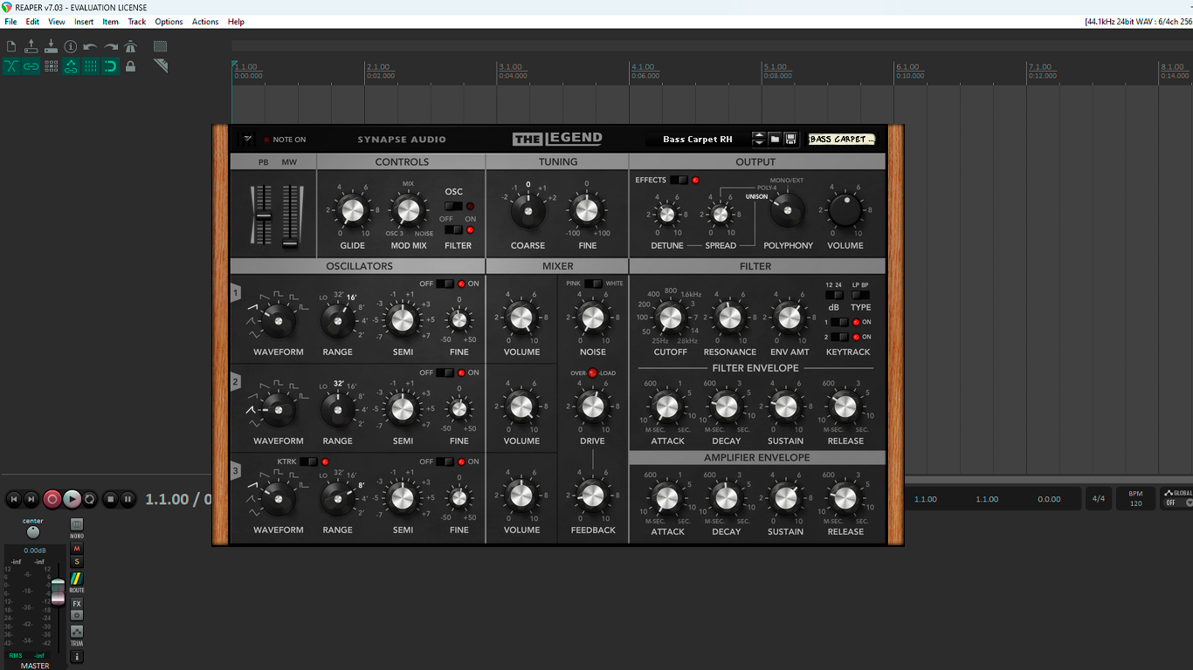Click the Pause button in transport

click(128, 499)
